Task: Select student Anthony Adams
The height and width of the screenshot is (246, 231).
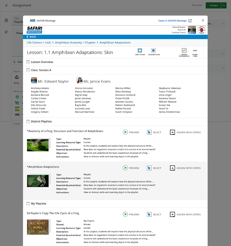Action: coord(40,88)
